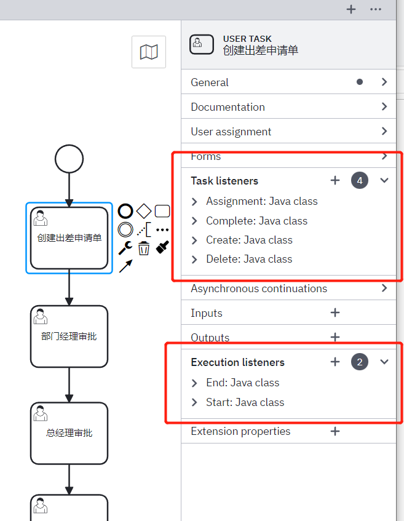Append task rectangle from context pad
Viewport: 404px width, 521px height.
[162, 211]
